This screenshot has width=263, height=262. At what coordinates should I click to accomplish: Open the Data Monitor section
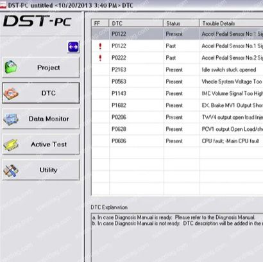(41, 119)
